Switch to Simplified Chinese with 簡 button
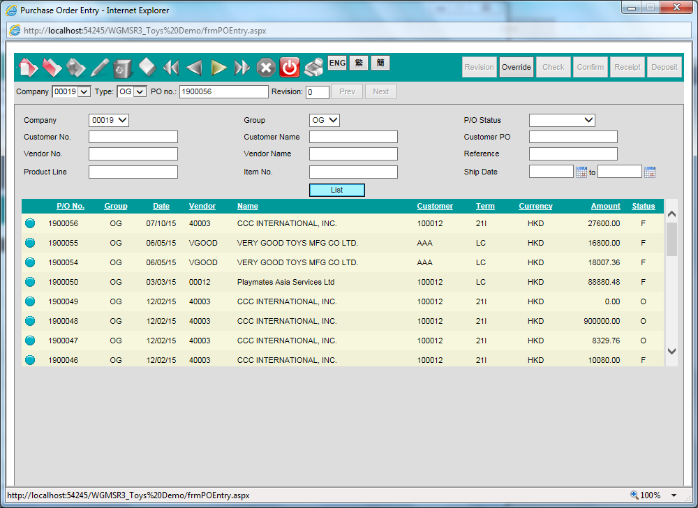 coord(380,63)
